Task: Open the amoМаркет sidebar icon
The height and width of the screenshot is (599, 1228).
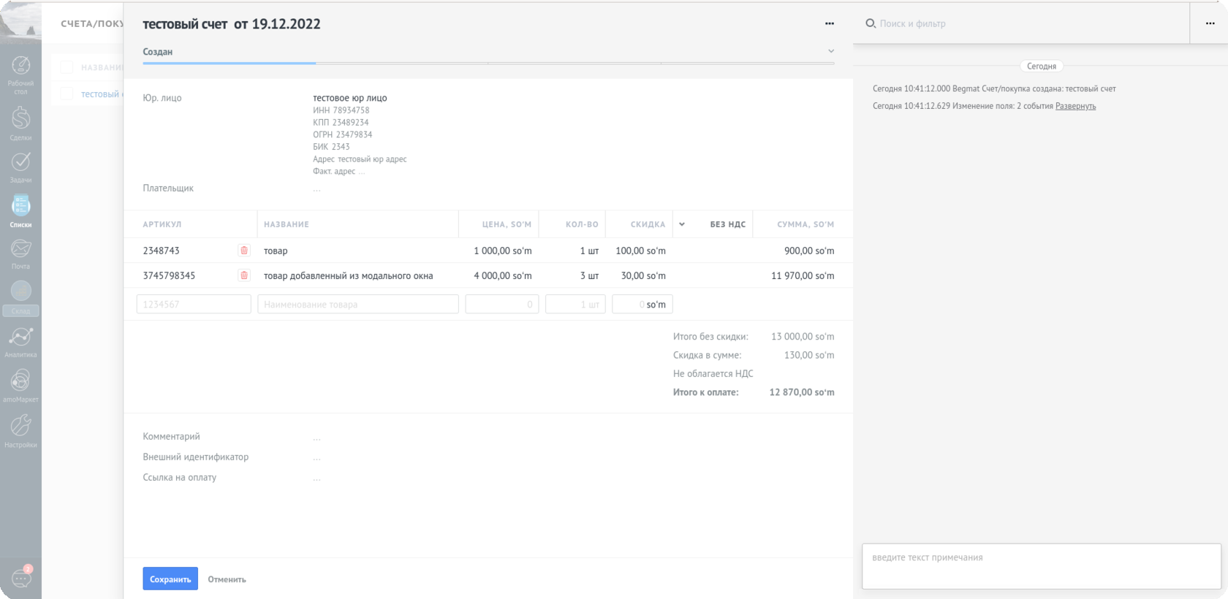Action: (x=20, y=384)
